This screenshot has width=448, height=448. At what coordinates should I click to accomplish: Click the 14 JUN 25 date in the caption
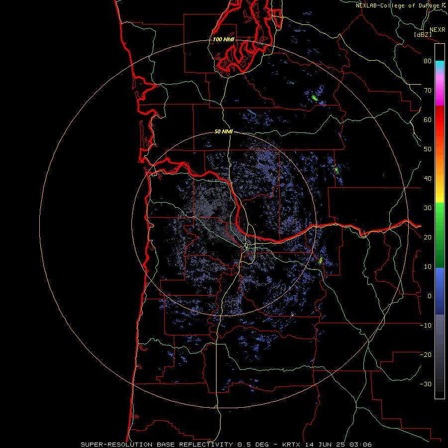coord(325,445)
